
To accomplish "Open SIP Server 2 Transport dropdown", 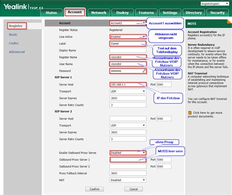I will tap(128, 125).
